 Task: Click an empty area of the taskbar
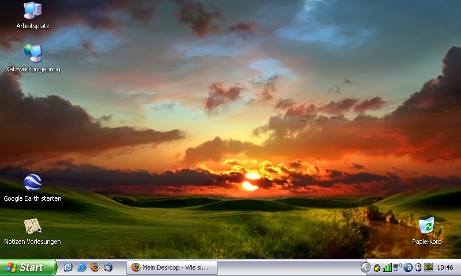coord(288,268)
